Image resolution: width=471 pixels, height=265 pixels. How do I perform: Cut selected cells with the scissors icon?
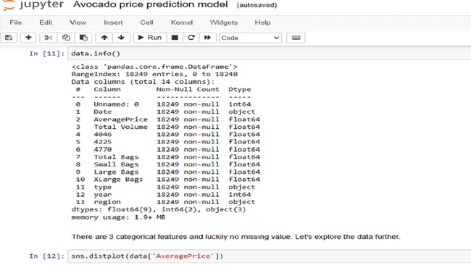[x=48, y=38]
